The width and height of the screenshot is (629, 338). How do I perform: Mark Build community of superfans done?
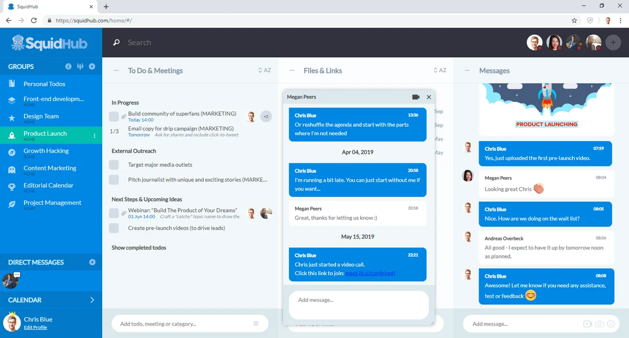[x=114, y=116]
